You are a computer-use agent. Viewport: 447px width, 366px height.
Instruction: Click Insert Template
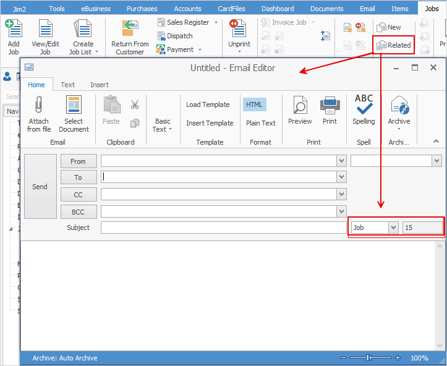tap(210, 123)
